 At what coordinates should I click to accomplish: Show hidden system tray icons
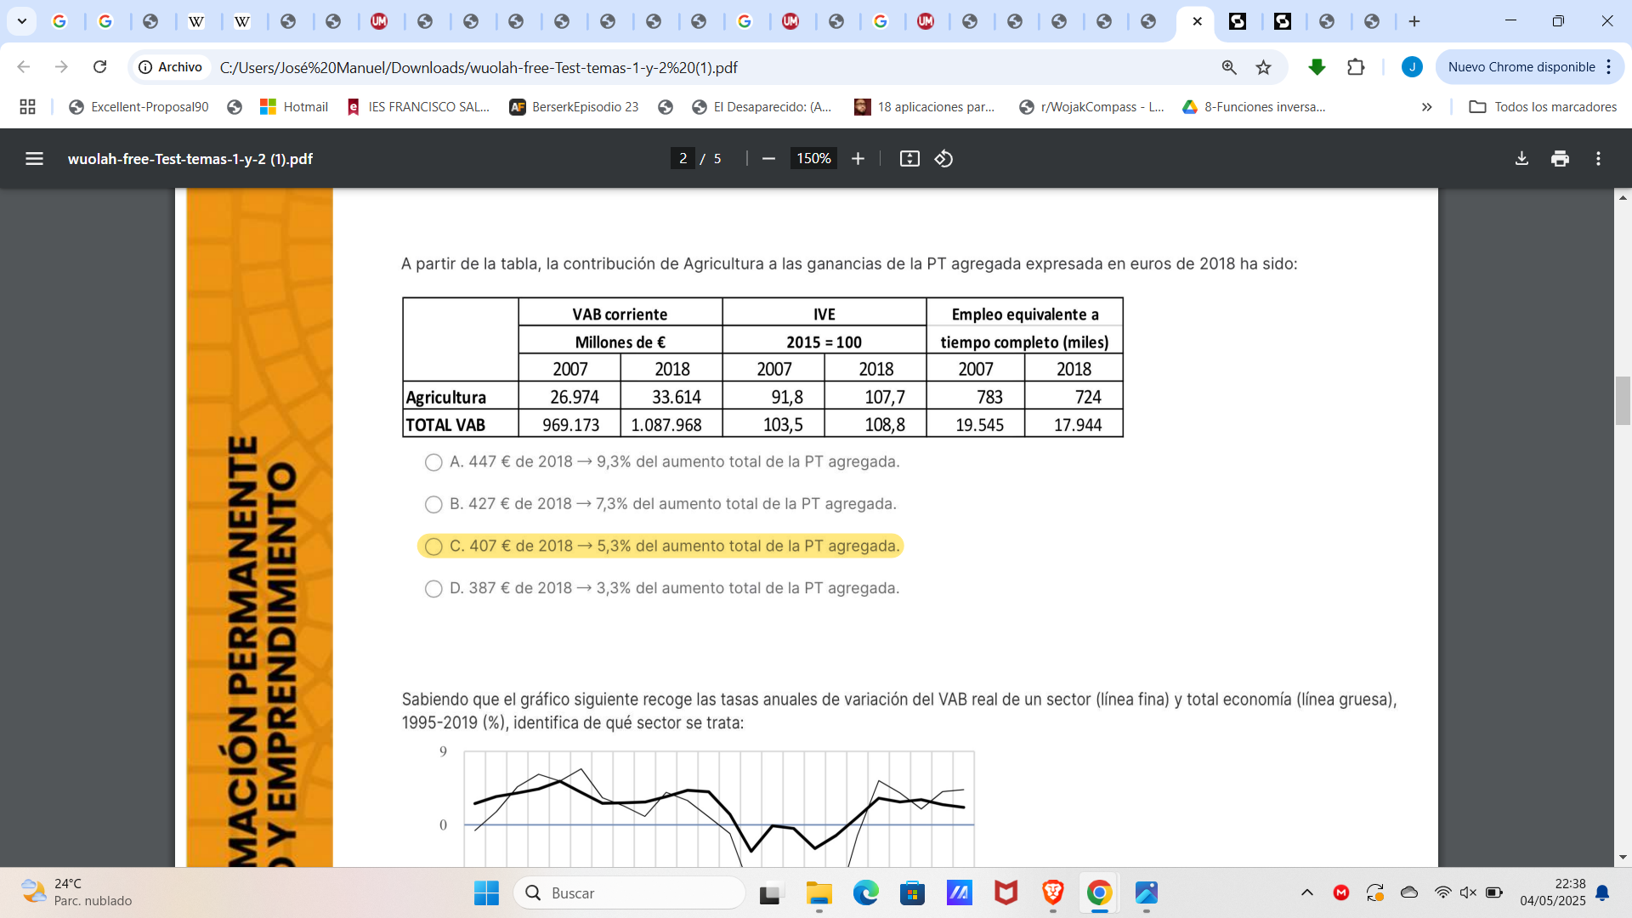[x=1306, y=892]
